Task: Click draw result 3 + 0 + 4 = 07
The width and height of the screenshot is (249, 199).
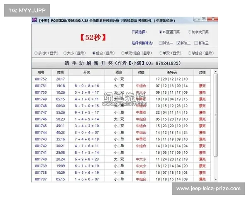Action: point(87,133)
